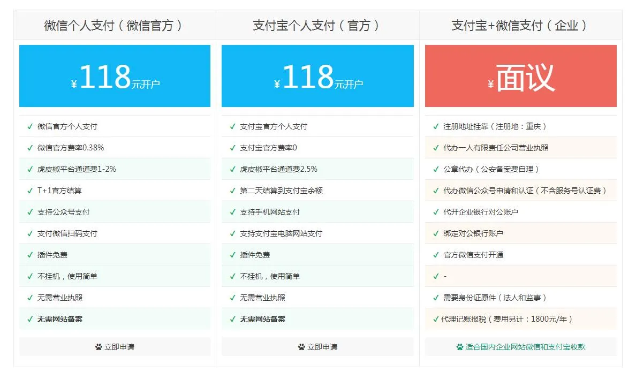This screenshot has width=636, height=372.
Task: Select the 微信个人支付（微信官方） column header
Action: click(x=115, y=25)
